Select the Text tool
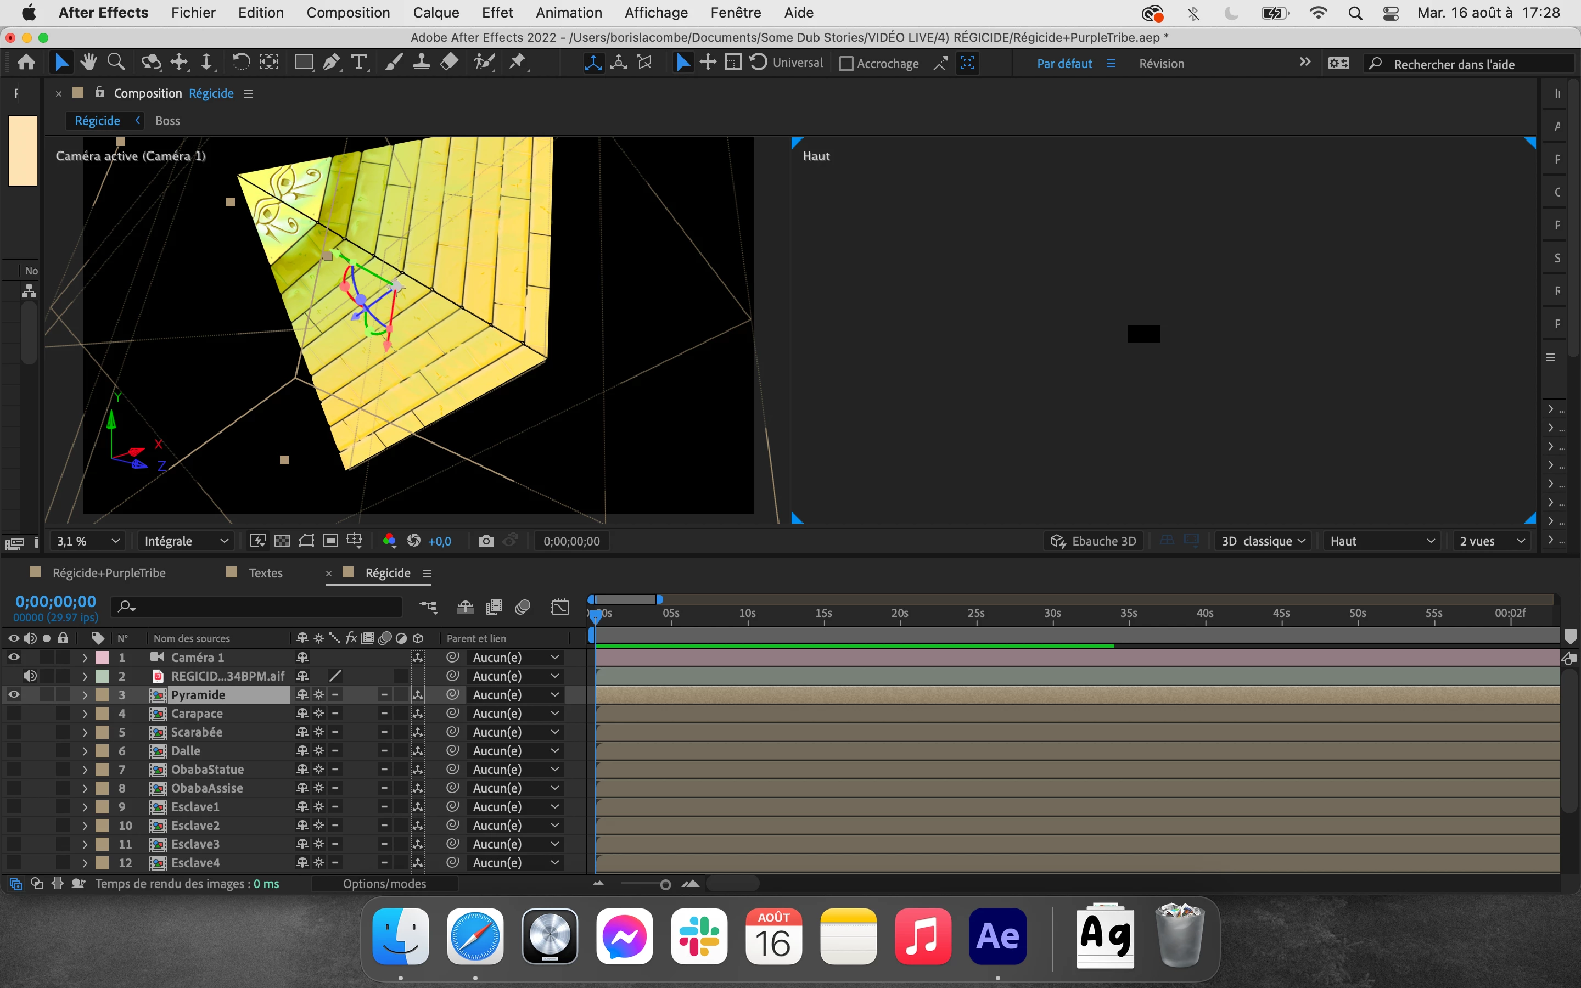 tap(358, 63)
